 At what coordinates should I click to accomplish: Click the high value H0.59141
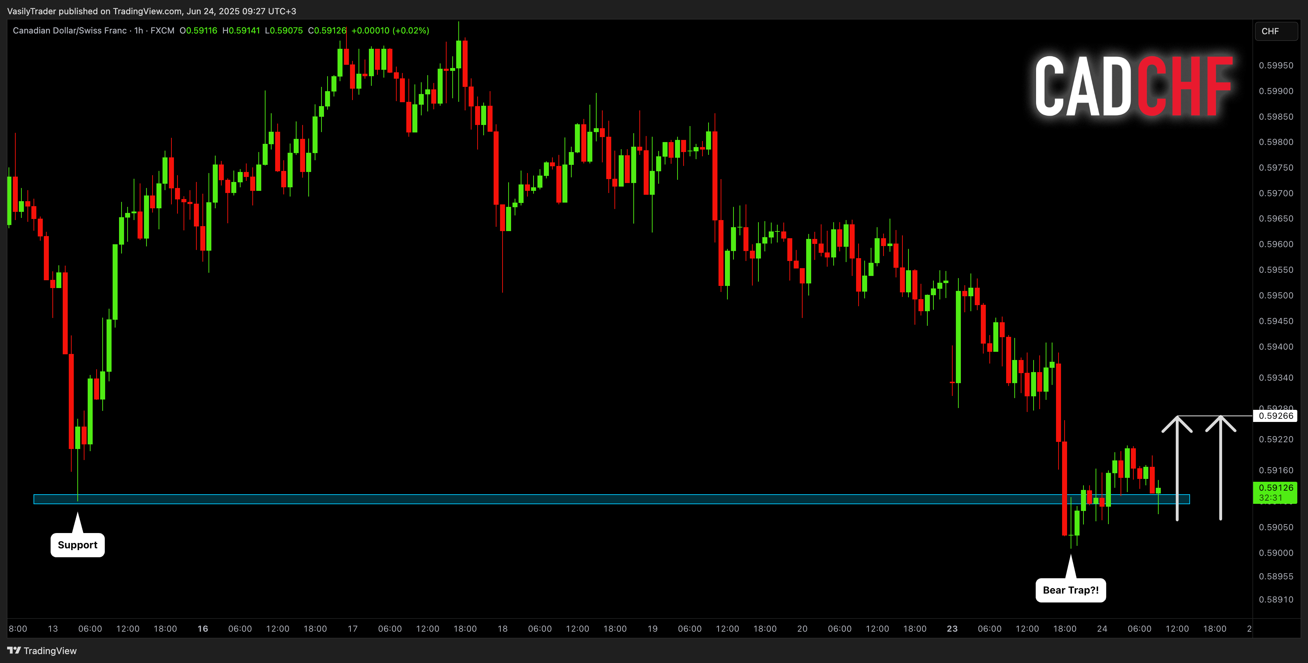(x=241, y=30)
